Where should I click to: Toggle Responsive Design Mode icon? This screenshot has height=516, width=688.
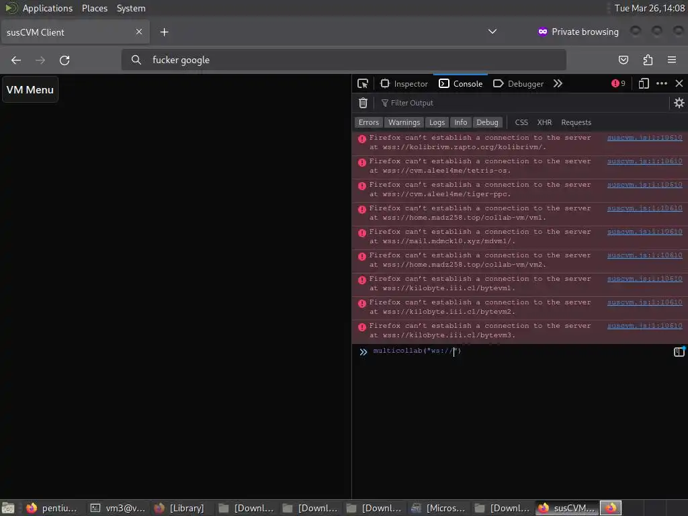(x=644, y=83)
